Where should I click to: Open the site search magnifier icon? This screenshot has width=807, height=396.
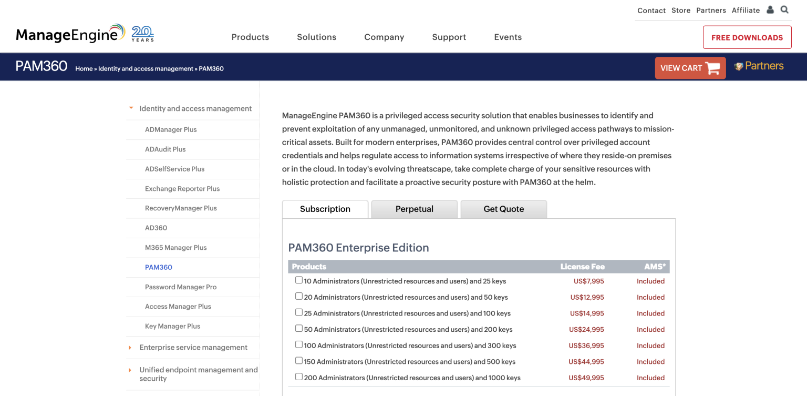click(x=784, y=9)
